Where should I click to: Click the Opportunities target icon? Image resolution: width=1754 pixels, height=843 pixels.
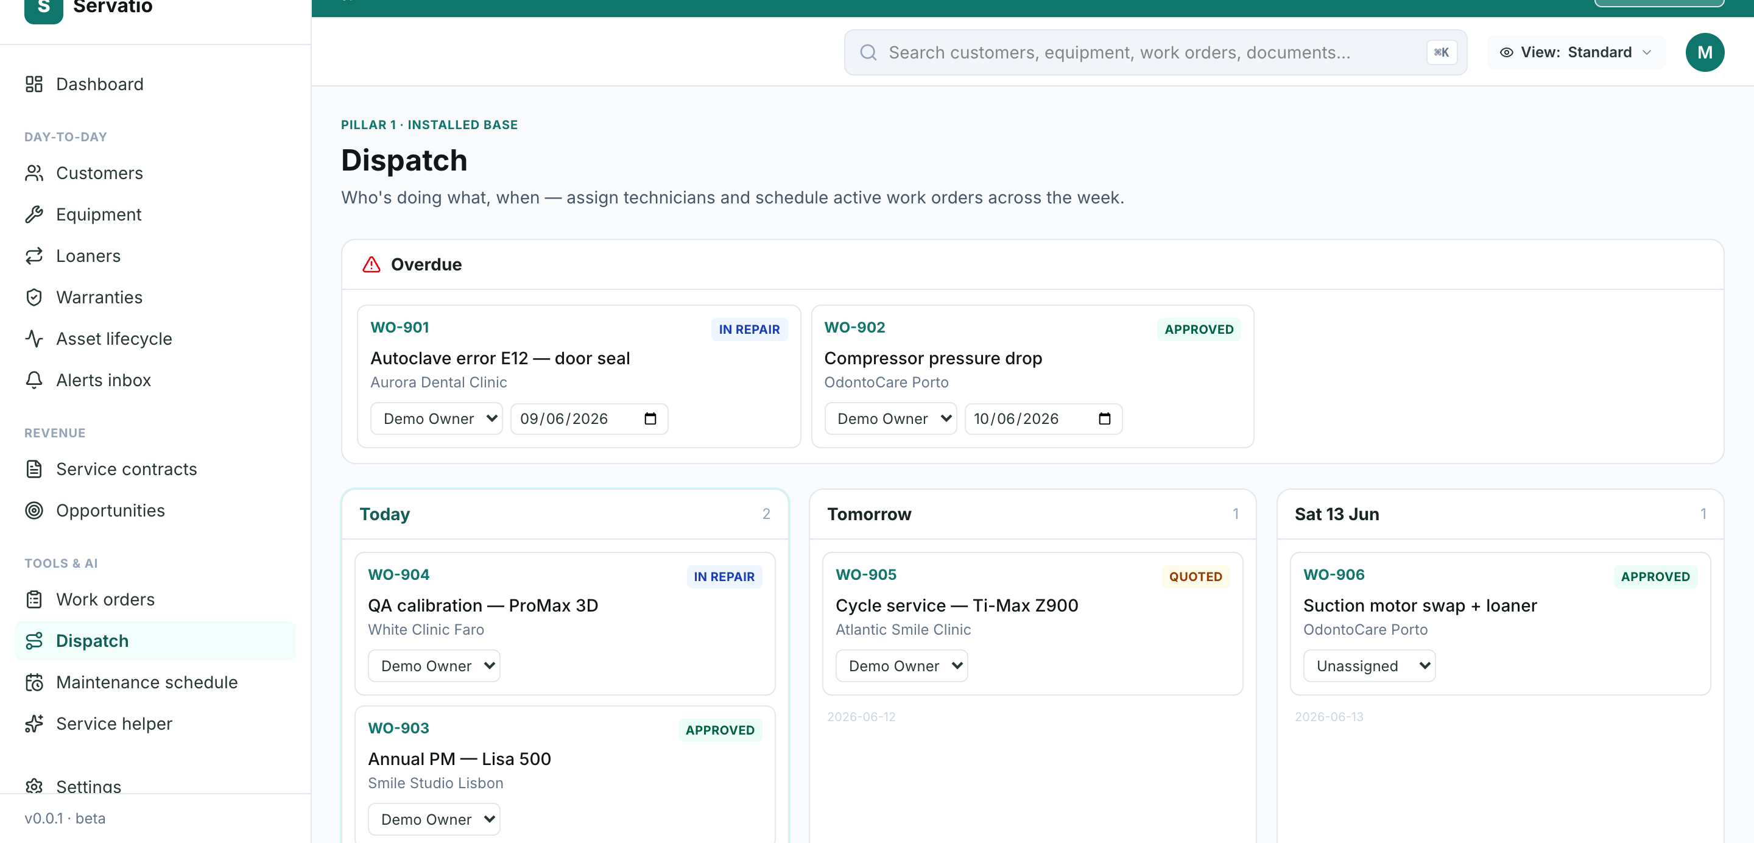click(x=34, y=510)
